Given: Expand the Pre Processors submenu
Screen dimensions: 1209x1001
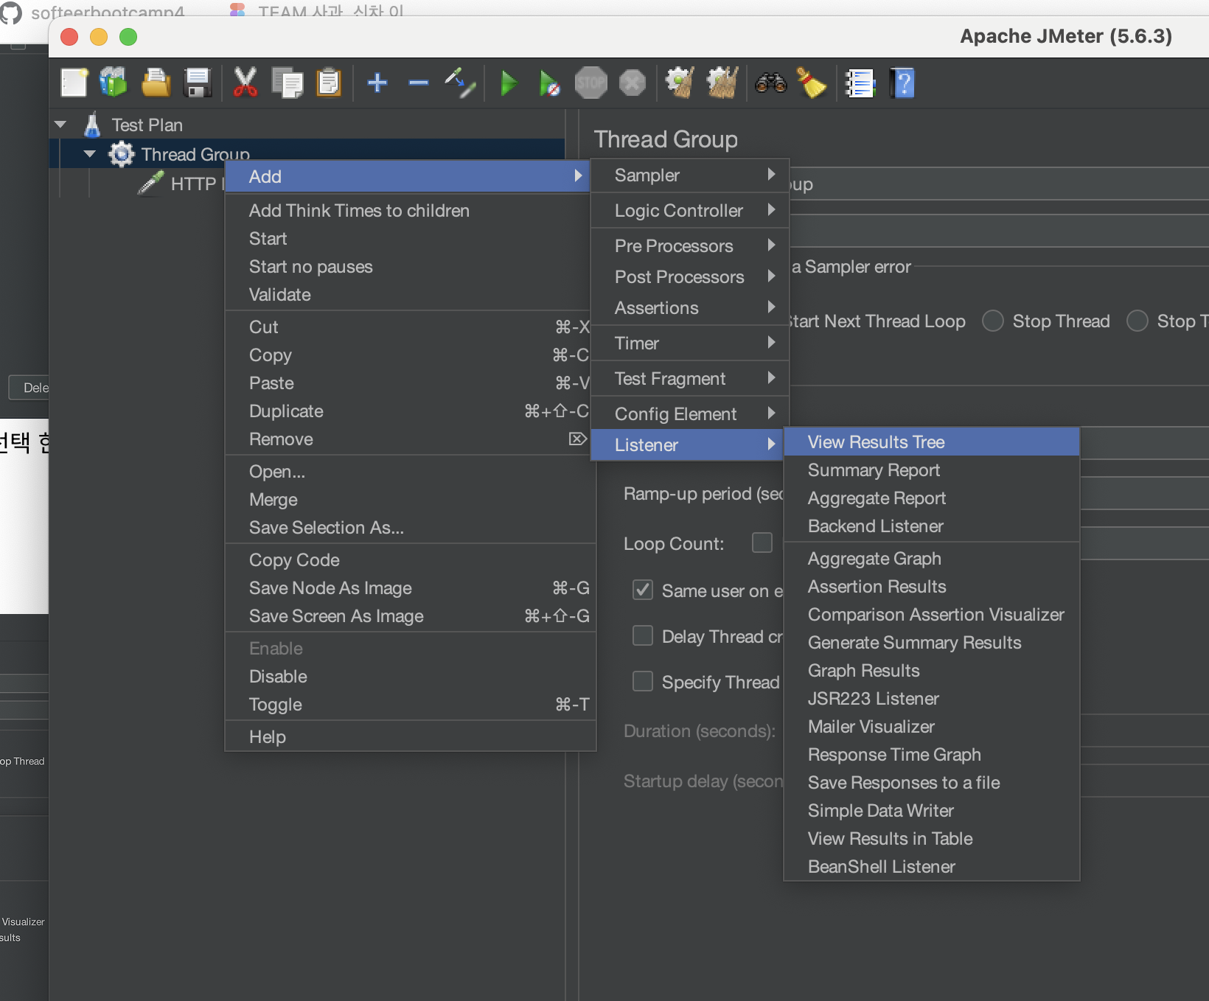Looking at the screenshot, I should click(690, 245).
